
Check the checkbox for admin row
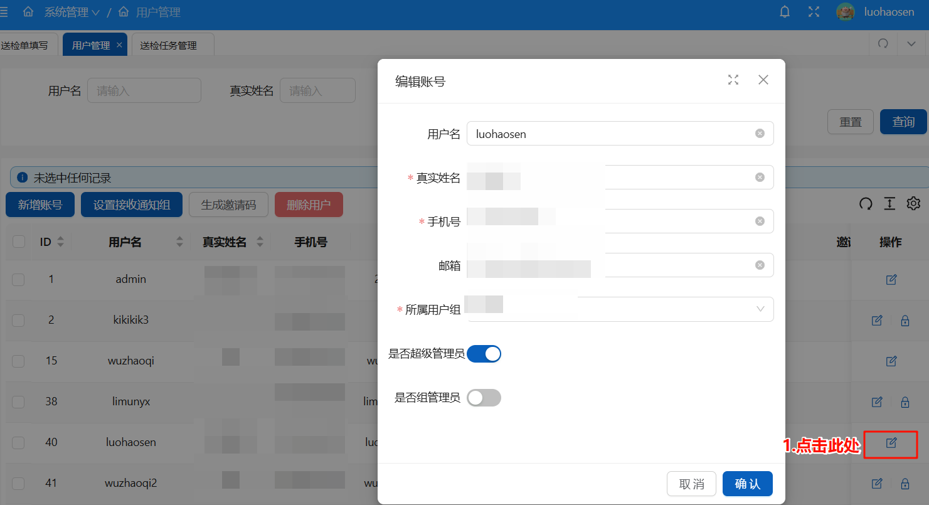tap(18, 280)
